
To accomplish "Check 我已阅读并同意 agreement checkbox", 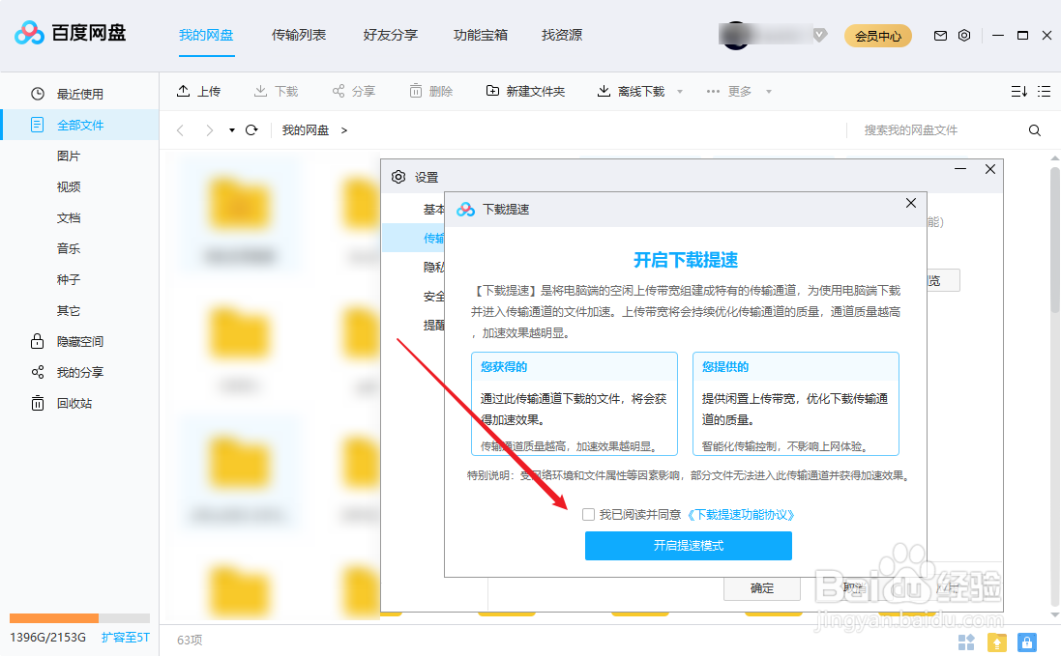I will [588, 515].
